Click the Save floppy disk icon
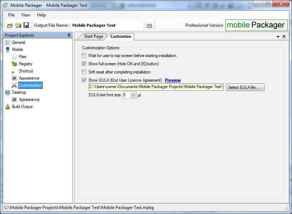The width and height of the screenshot is (292, 214). (26, 25)
